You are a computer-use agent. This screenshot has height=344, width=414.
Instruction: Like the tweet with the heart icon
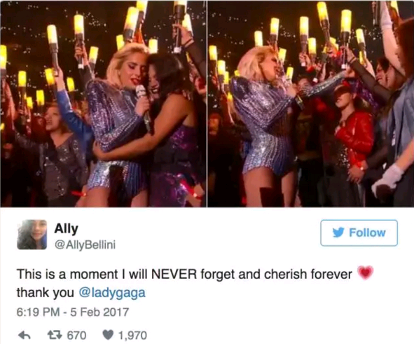pyautogui.click(x=108, y=336)
